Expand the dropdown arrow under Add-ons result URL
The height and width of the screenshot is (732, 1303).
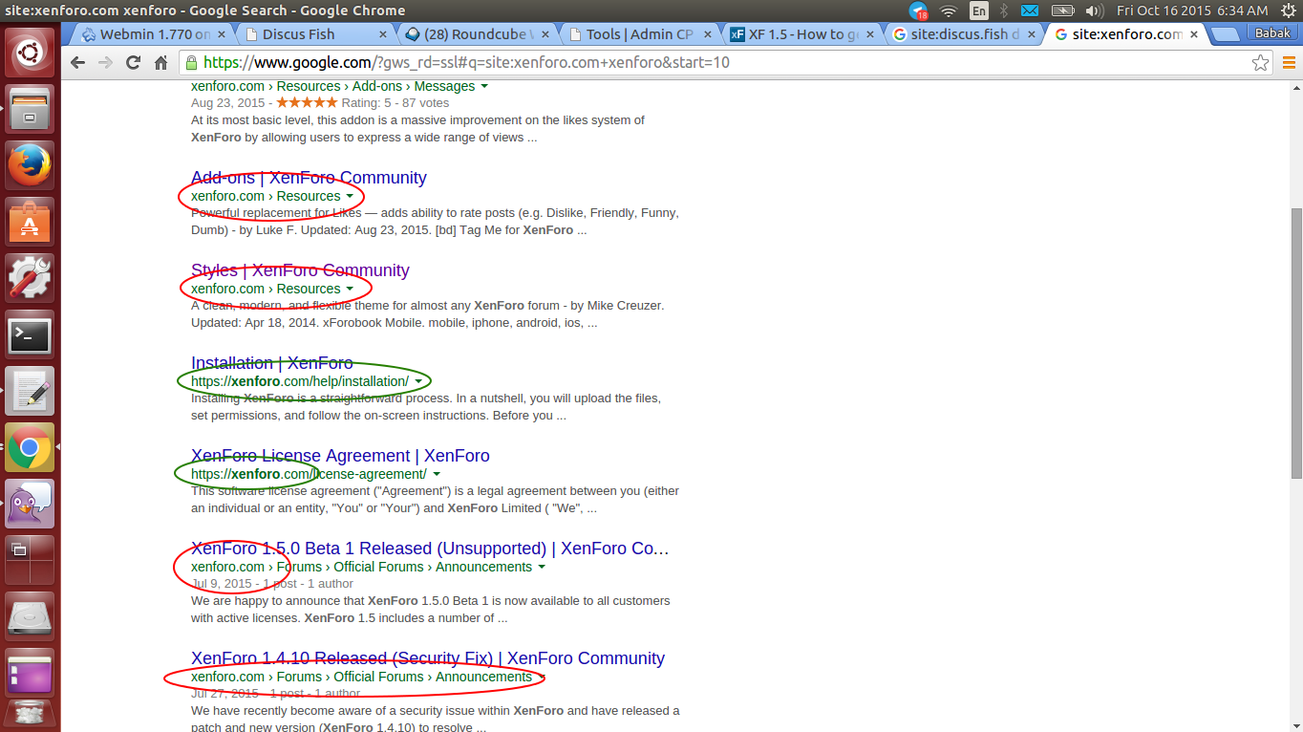(x=350, y=197)
